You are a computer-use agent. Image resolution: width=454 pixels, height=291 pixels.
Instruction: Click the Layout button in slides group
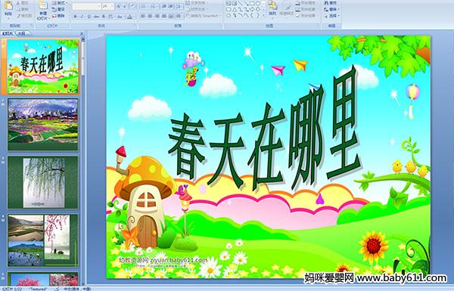pyautogui.click(x=59, y=3)
